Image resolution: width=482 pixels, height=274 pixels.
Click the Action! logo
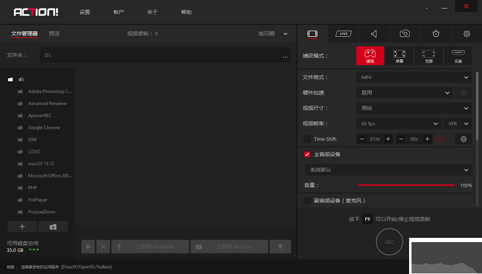[36, 12]
